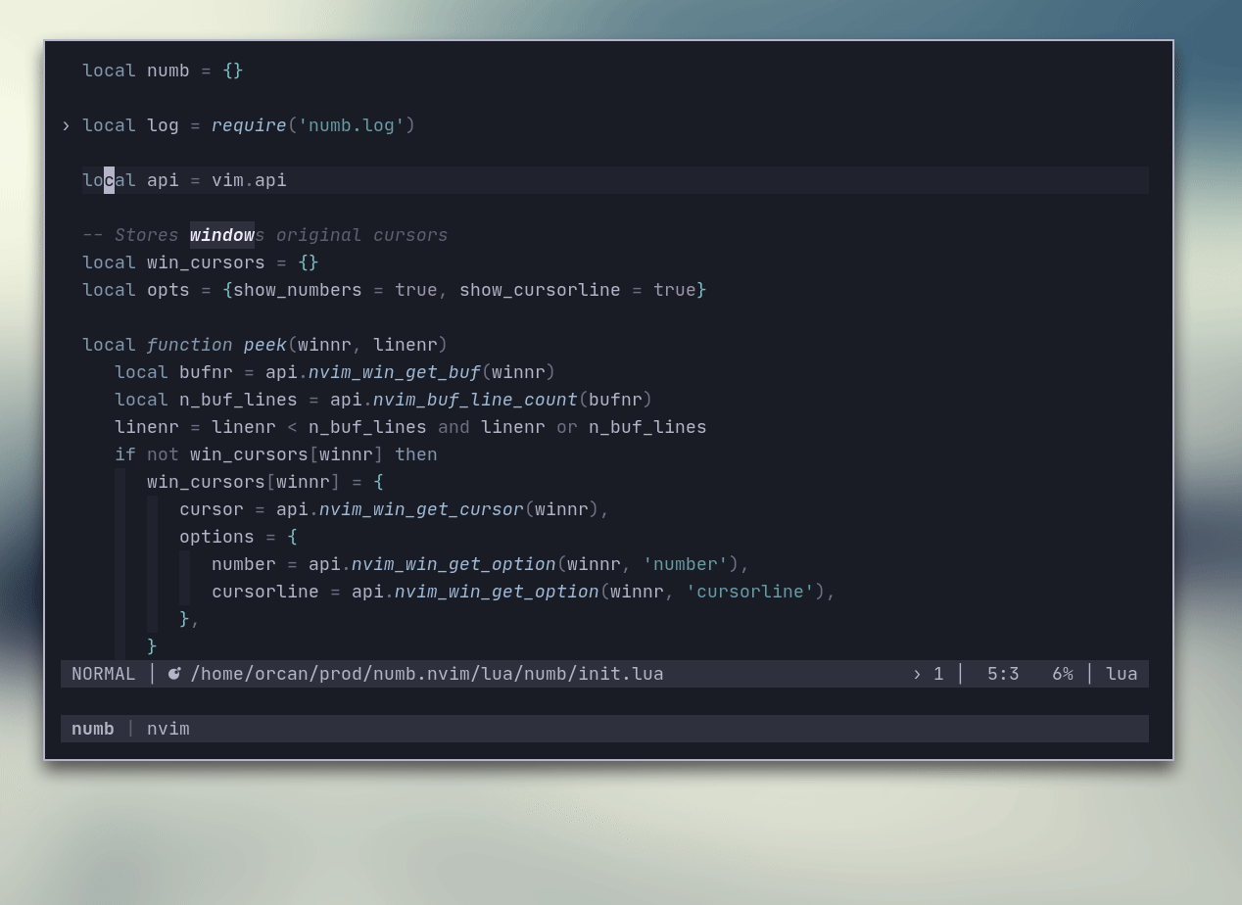The width and height of the screenshot is (1242, 905).
Task: Place cursor on 'local numb = {}' line
Action: [x=163, y=71]
